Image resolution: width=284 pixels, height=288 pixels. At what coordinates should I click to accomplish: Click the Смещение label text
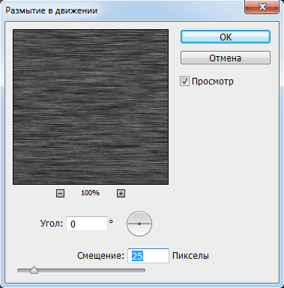pos(100,256)
